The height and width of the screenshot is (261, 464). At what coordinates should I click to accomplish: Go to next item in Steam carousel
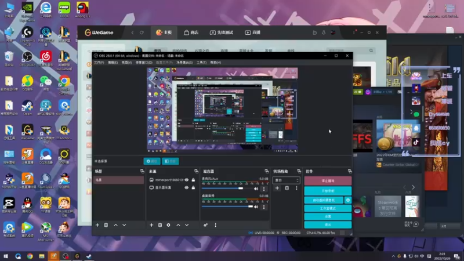pyautogui.click(x=414, y=187)
